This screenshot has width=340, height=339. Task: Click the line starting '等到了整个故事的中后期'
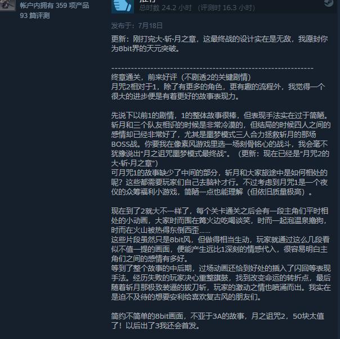[x=221, y=268]
